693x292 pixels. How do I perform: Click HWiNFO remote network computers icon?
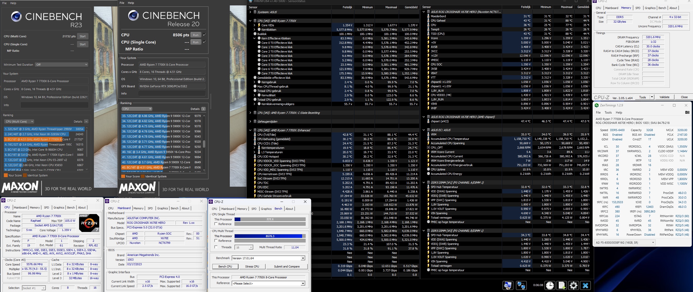coord(521,285)
